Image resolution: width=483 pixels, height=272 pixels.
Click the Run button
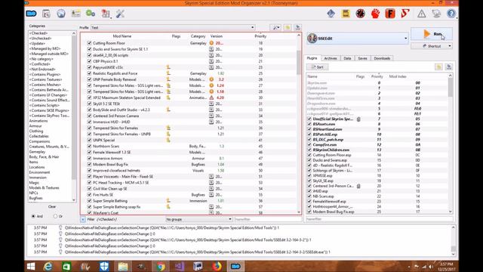(432, 34)
